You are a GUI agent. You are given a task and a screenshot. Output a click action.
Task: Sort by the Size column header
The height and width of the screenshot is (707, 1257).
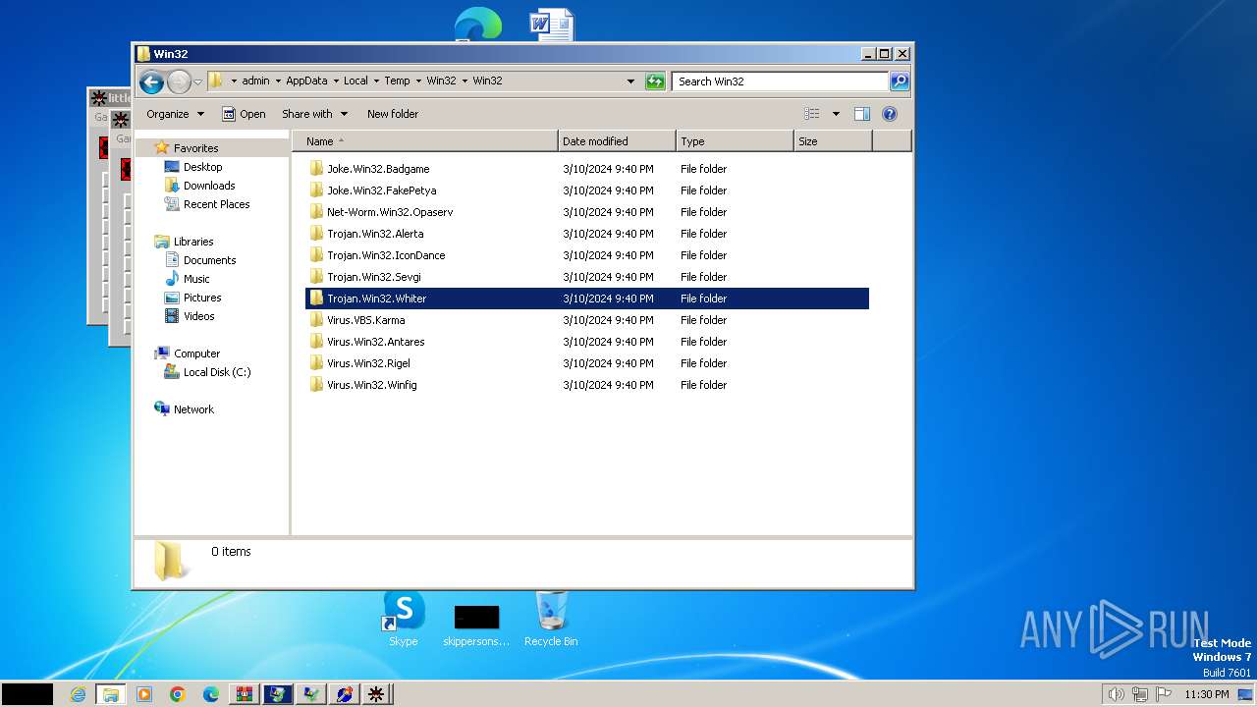click(x=833, y=141)
